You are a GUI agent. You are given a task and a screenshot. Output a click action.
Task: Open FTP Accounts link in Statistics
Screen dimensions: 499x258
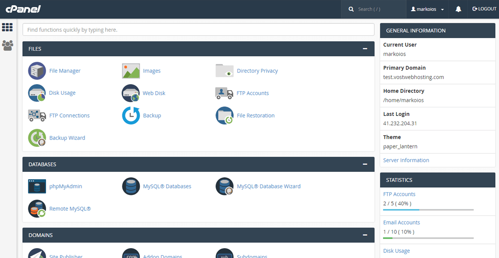[399, 194]
